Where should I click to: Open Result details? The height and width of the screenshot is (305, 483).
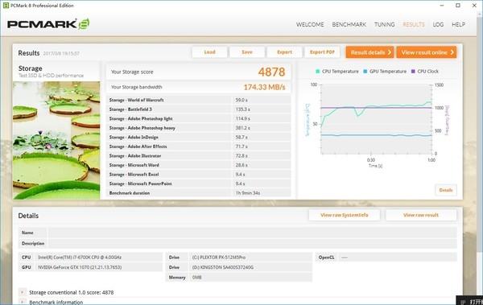tap(370, 52)
